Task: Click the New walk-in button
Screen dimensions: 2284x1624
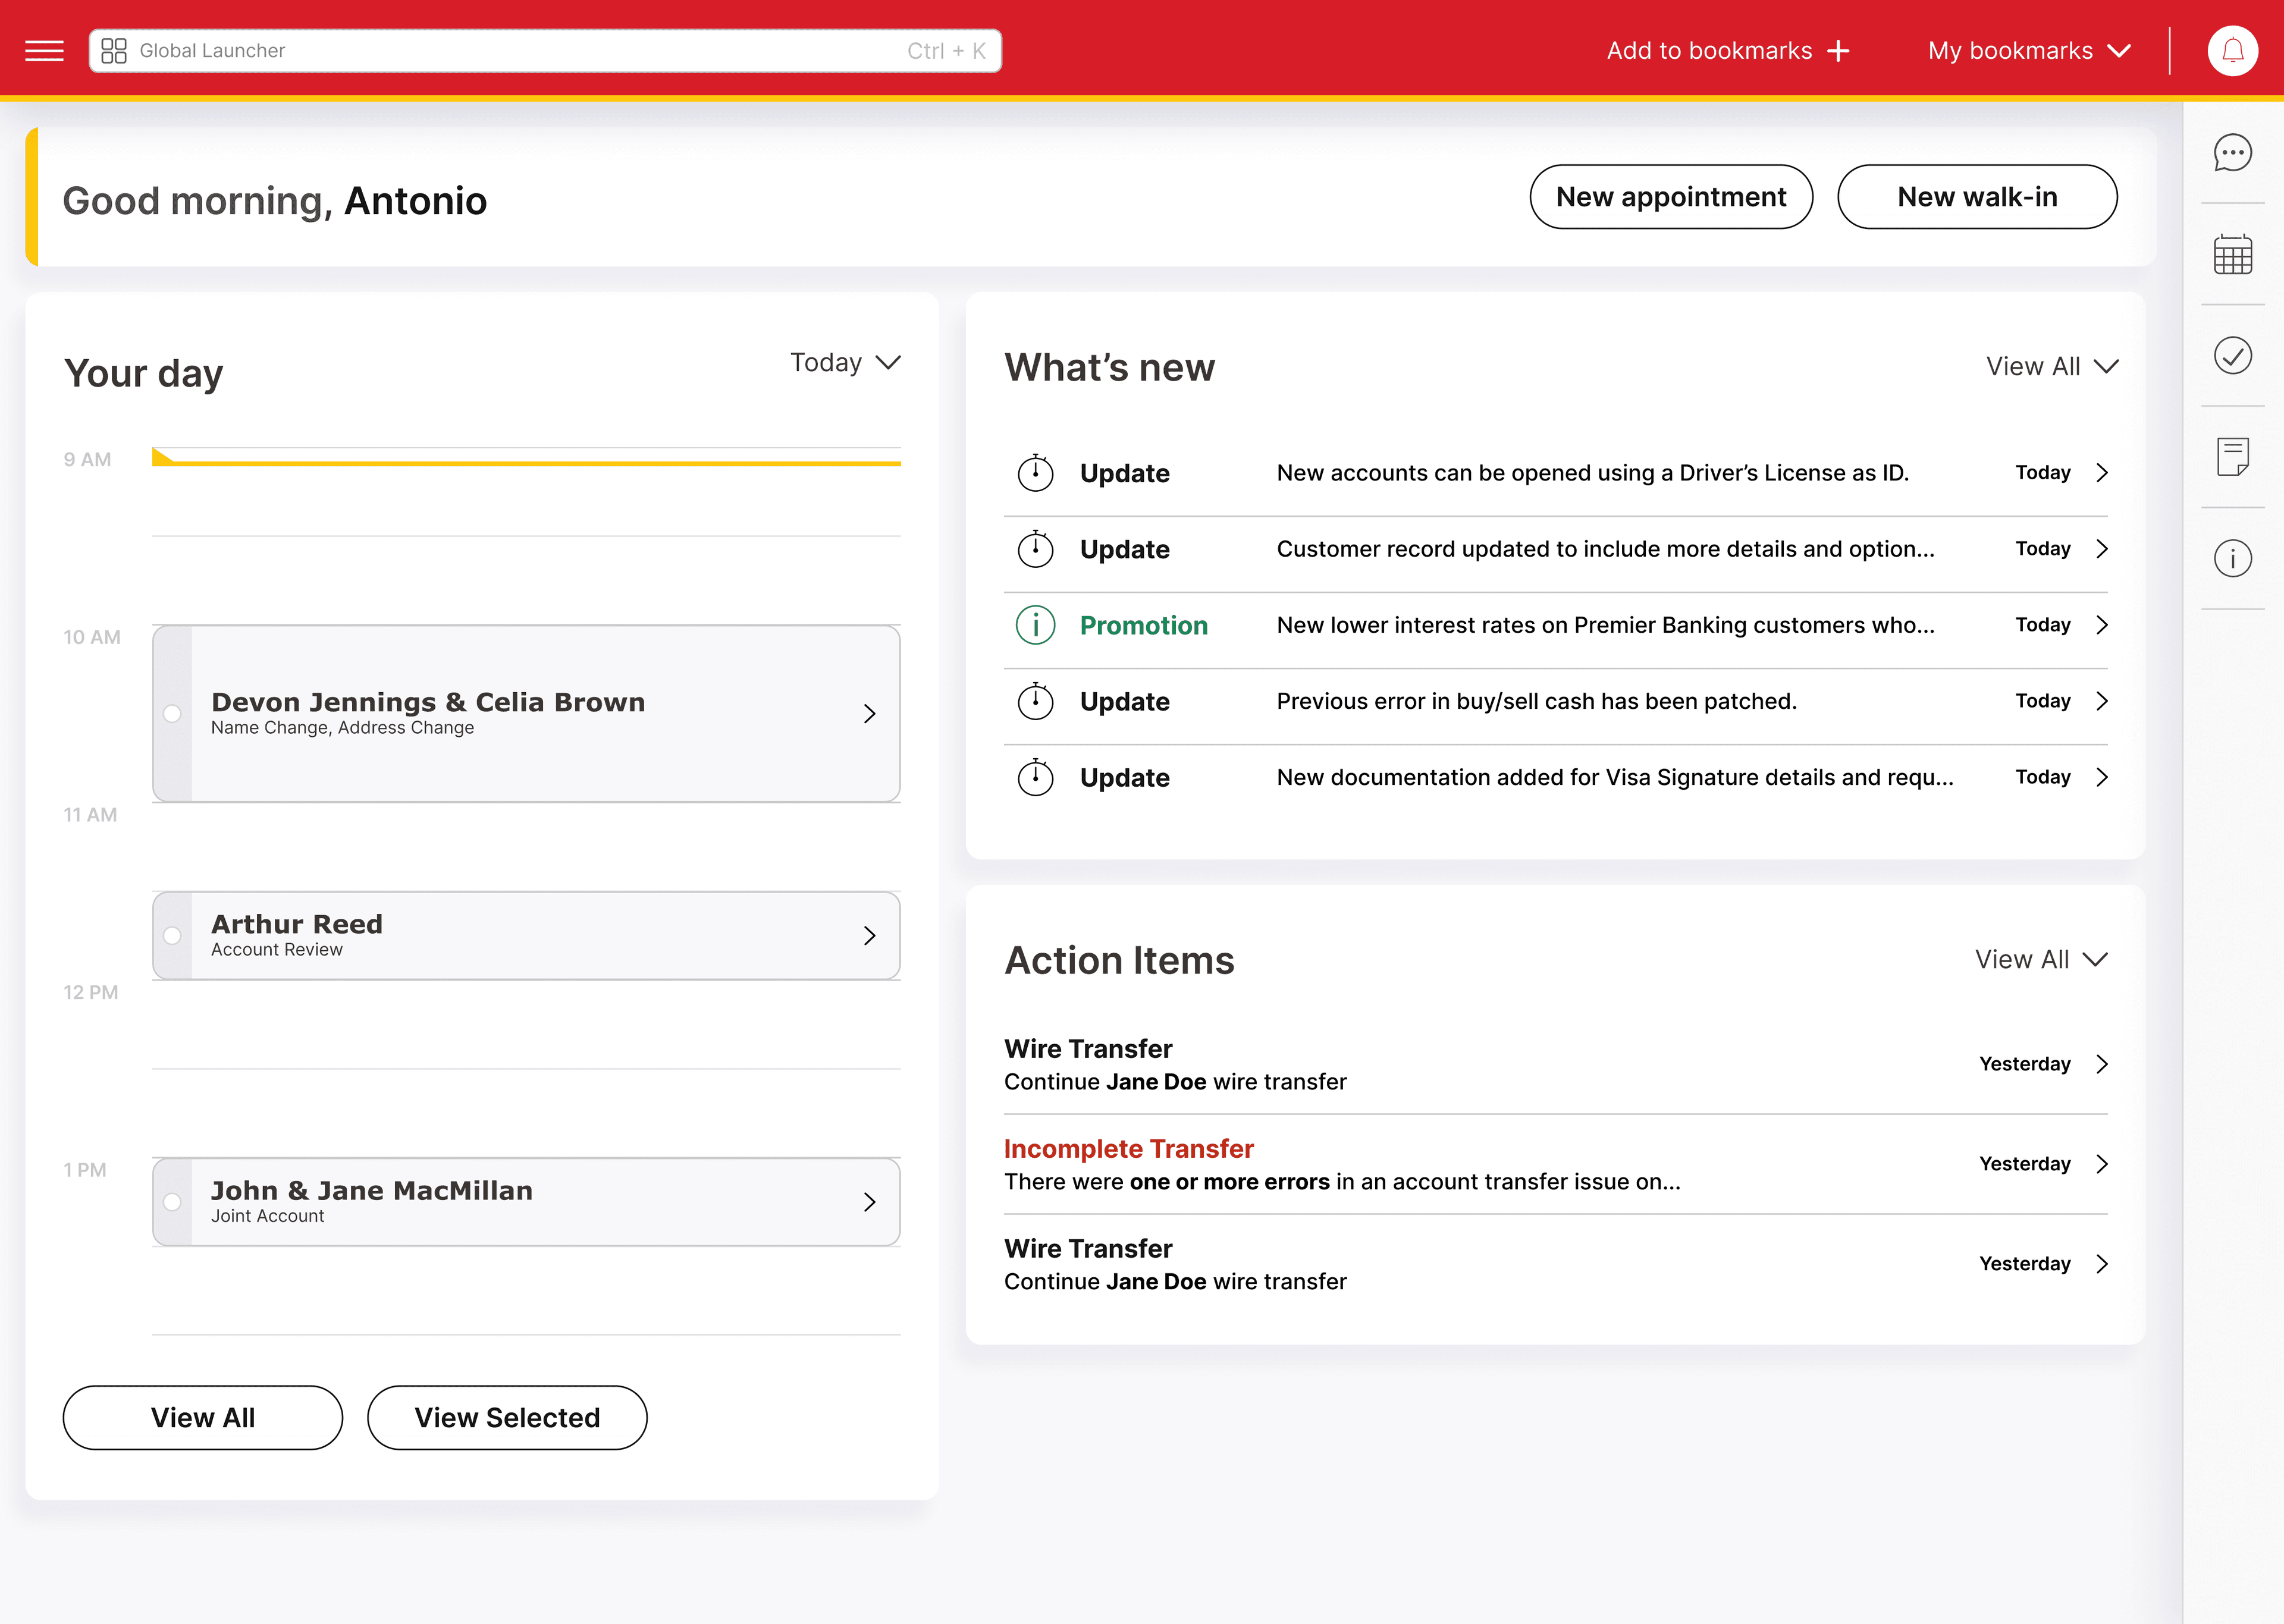Action: pos(1977,197)
